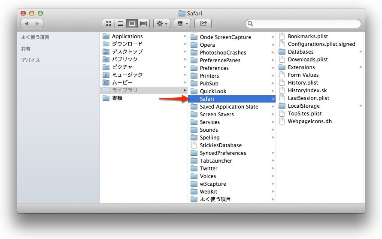
Task: Expand WebKit via its disclosure arrow
Action: click(273, 192)
